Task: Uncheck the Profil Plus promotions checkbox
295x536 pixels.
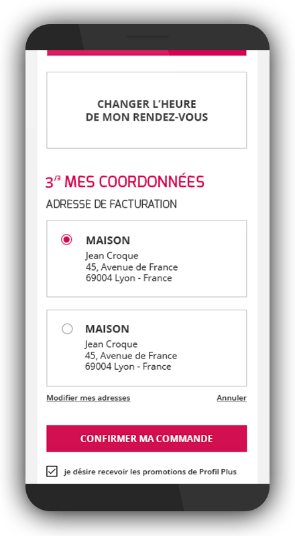Action: point(52,472)
